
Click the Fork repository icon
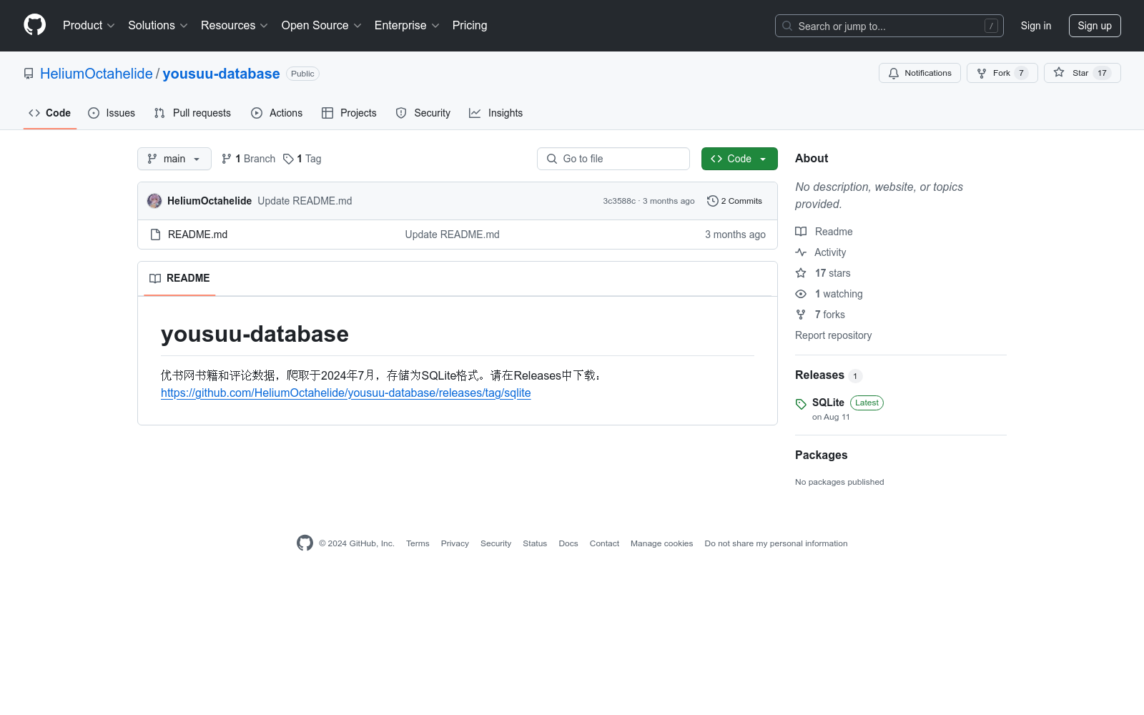click(x=982, y=73)
